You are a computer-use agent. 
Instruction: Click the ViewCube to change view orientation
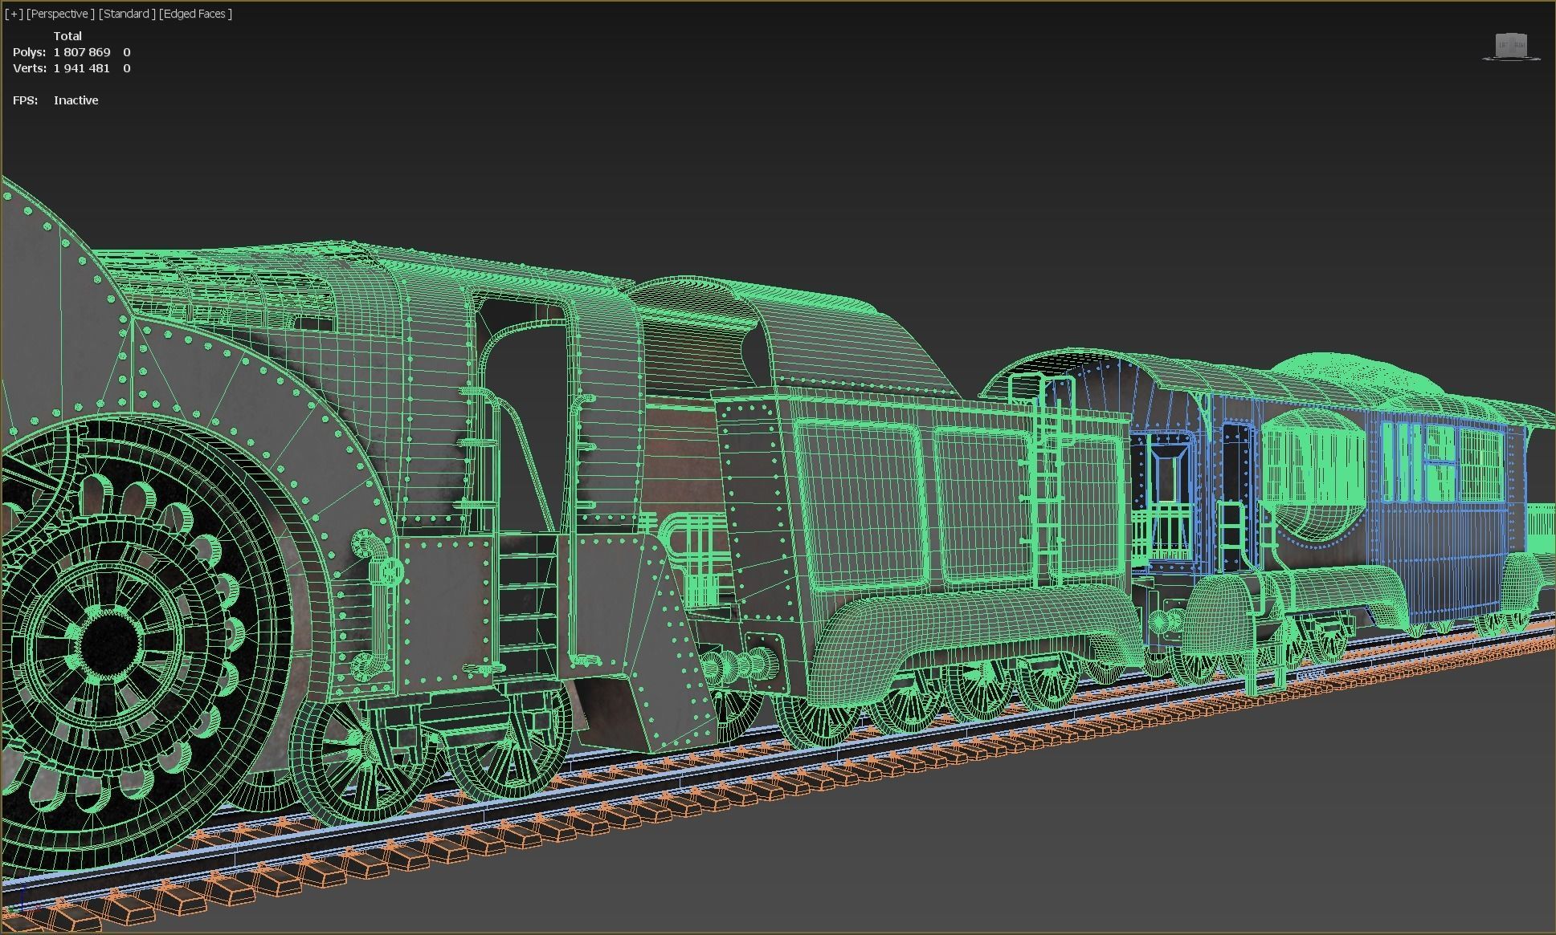pos(1511,44)
